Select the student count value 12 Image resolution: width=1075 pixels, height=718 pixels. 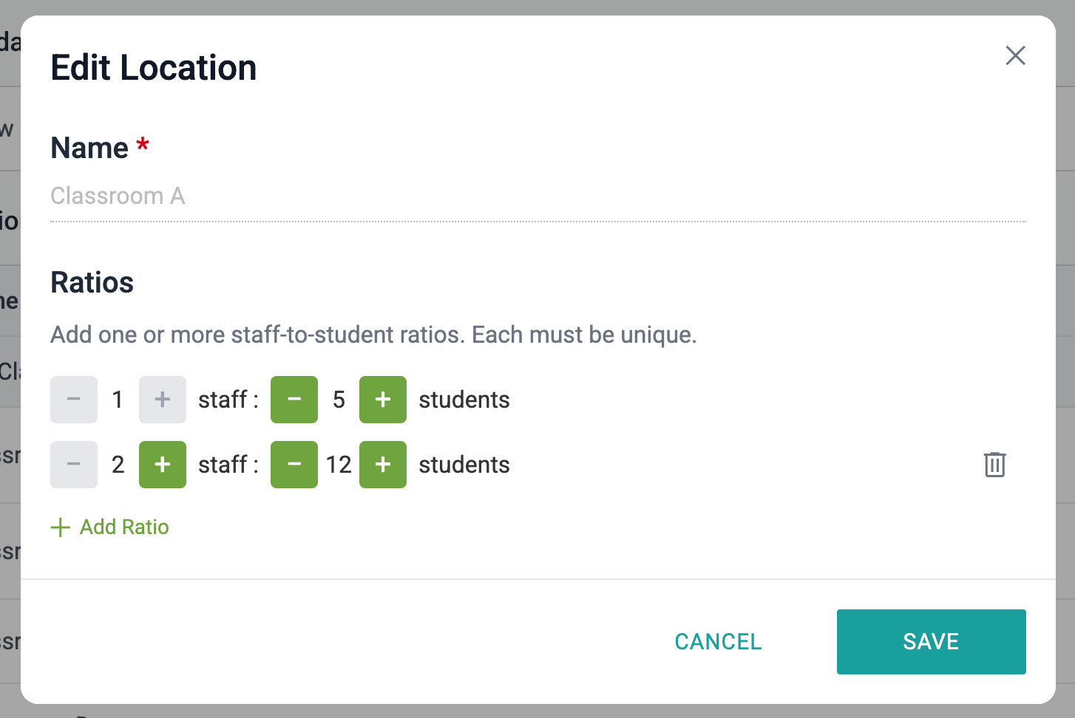point(339,465)
